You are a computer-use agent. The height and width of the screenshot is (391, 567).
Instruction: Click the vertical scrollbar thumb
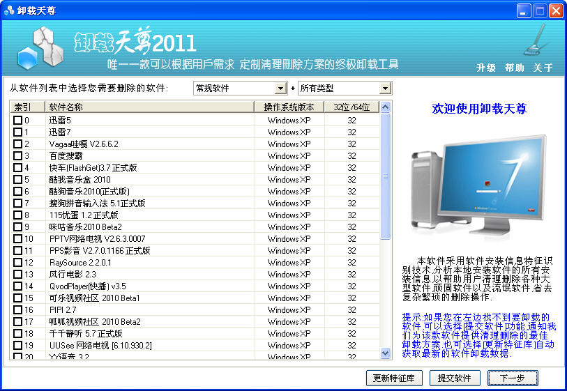[386, 176]
